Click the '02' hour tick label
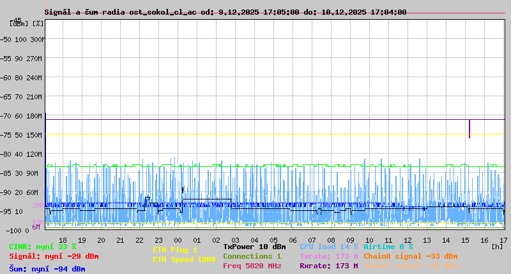The image size is (511, 274). (x=216, y=240)
